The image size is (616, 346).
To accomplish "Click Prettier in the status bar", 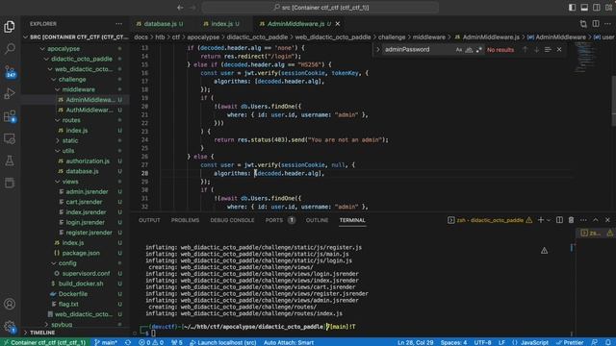I will coord(569,342).
